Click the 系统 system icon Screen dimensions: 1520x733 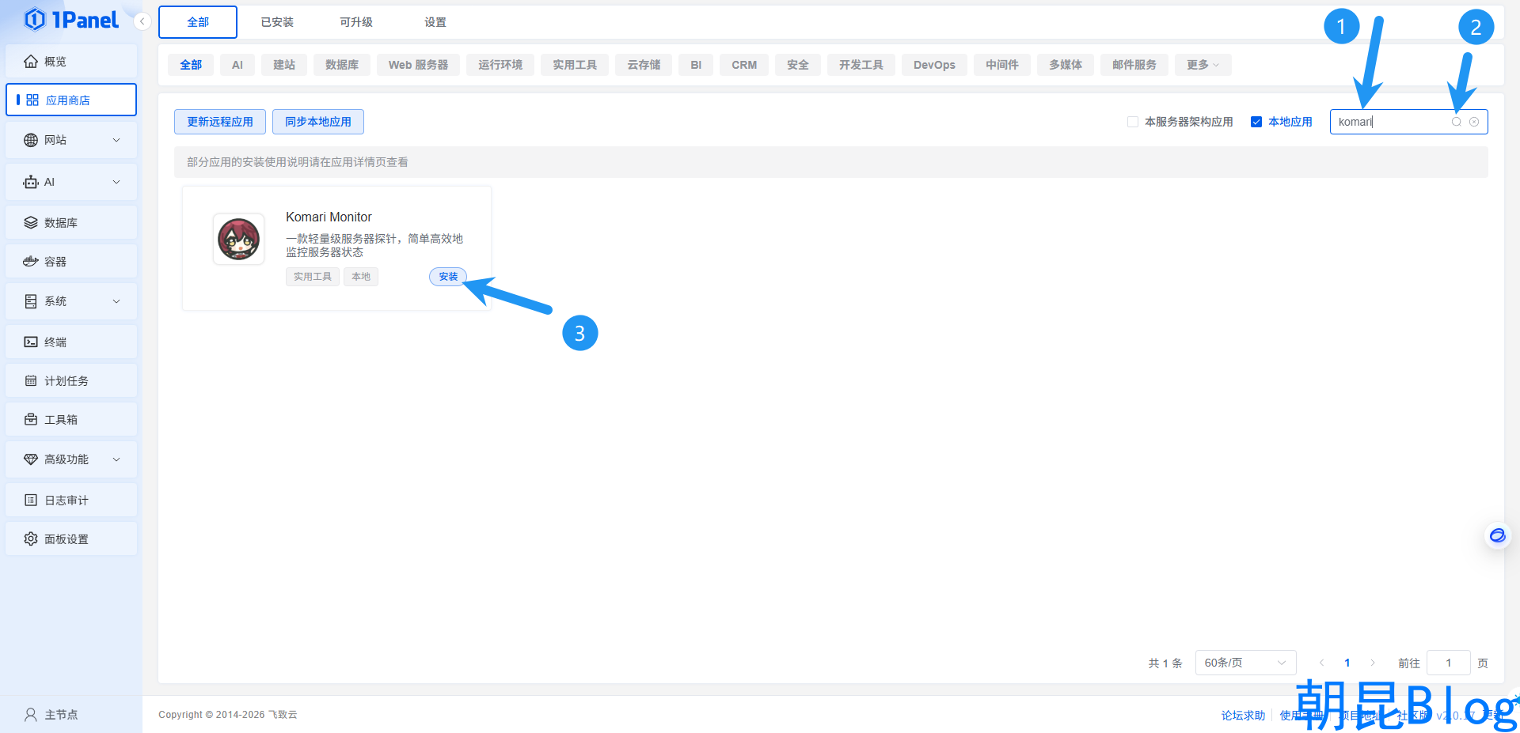click(31, 301)
